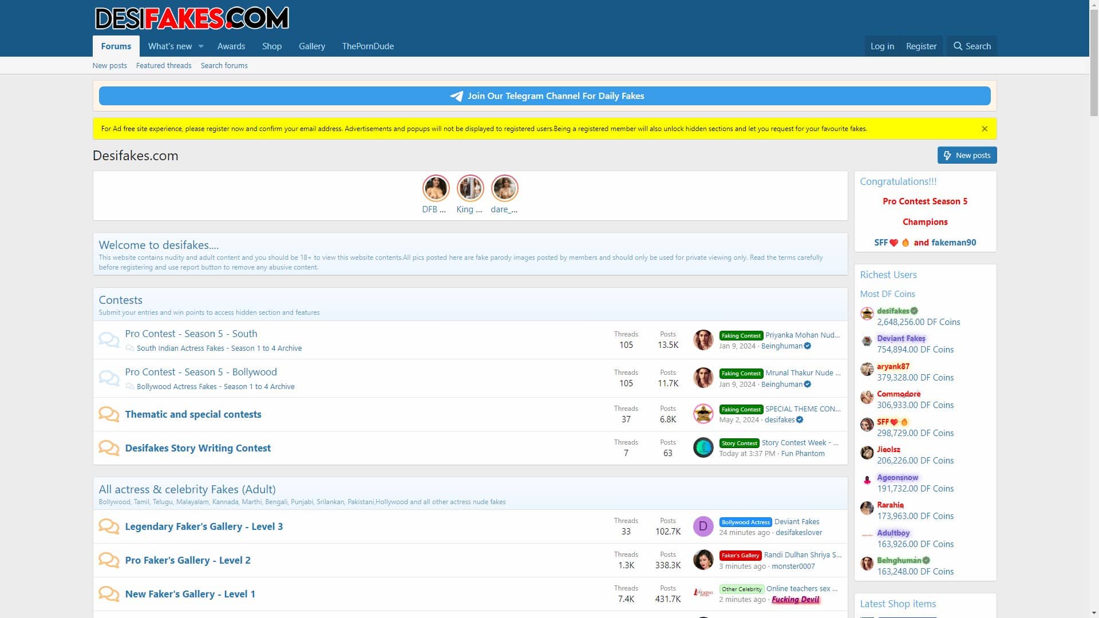
Task: Click avatar next to Jieolsz in Richest Users
Action: tap(867, 453)
